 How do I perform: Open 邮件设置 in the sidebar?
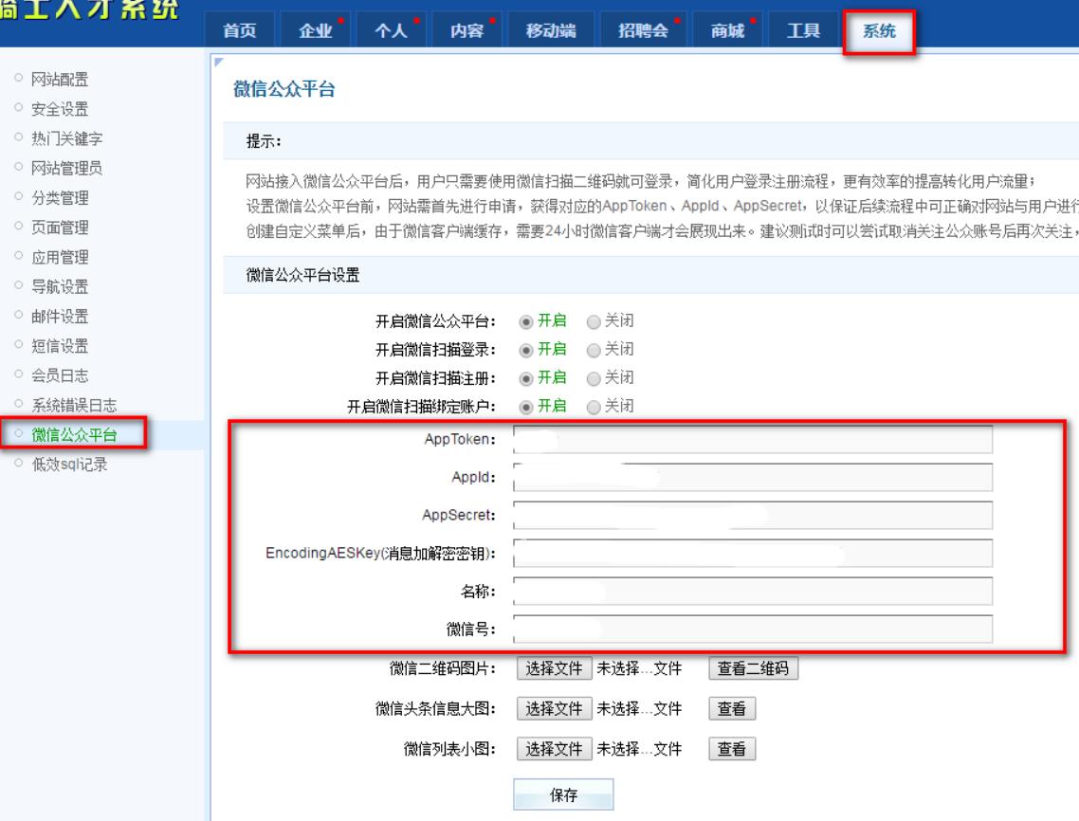(62, 317)
